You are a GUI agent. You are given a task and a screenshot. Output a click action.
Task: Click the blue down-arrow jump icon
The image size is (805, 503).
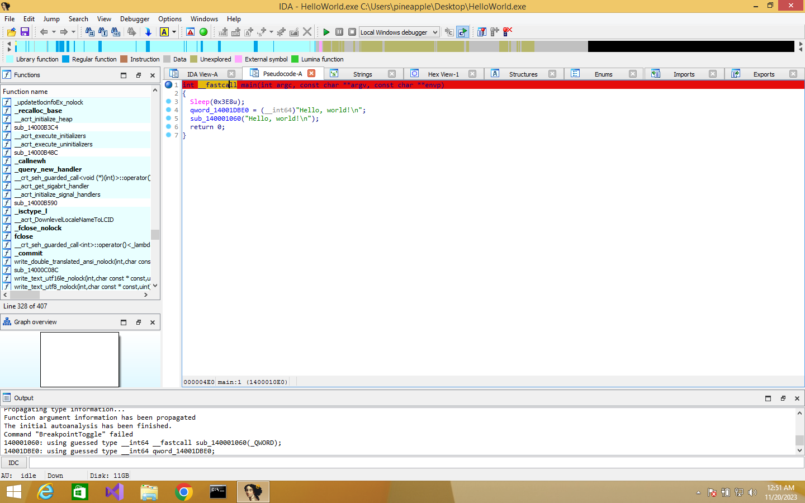(148, 32)
